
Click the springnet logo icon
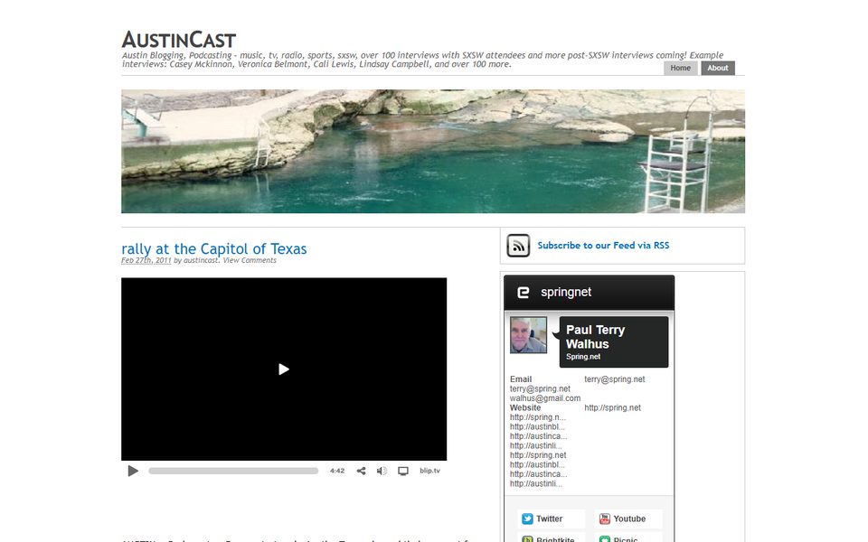(x=524, y=293)
